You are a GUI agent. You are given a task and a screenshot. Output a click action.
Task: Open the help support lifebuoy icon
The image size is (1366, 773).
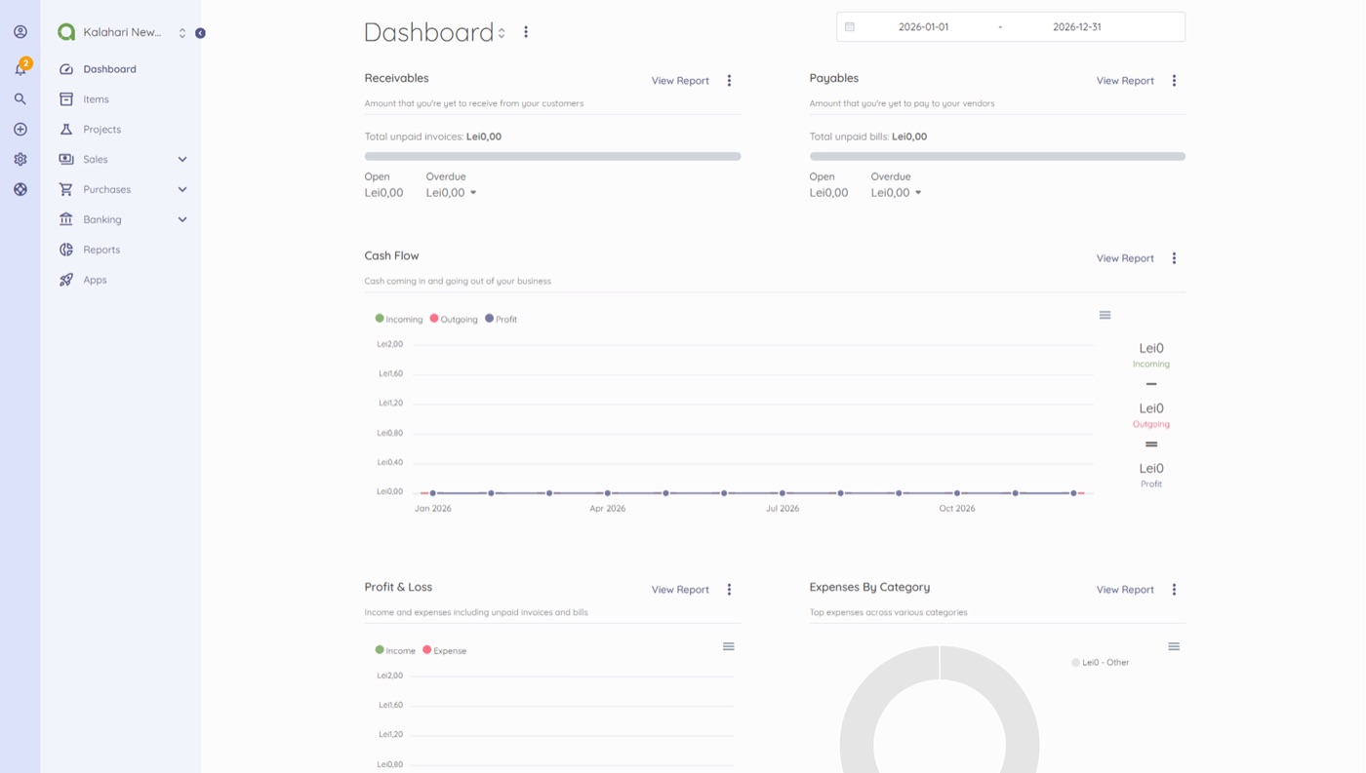(20, 190)
